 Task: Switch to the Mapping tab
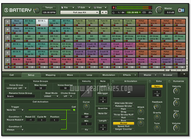click(50, 75)
